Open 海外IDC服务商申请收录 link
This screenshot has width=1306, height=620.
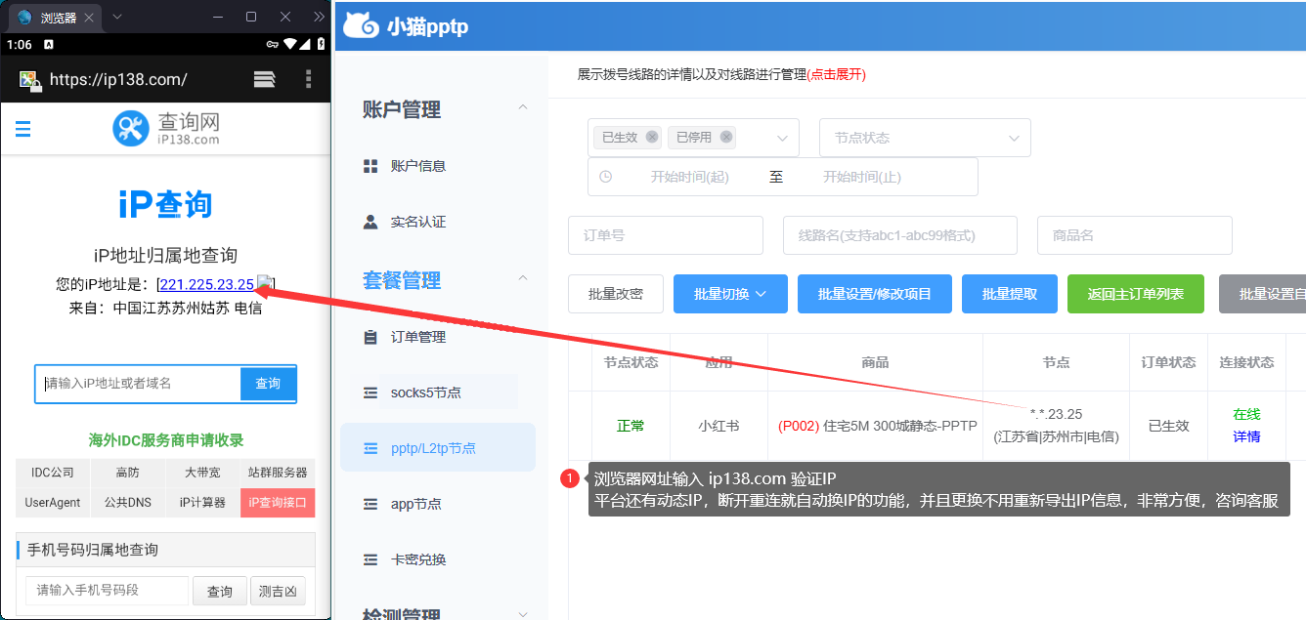166,440
